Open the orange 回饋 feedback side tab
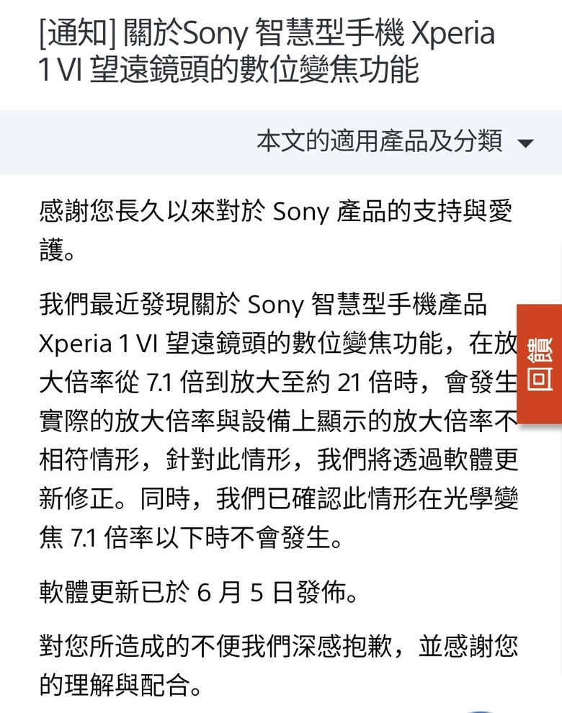The height and width of the screenshot is (713, 562). click(539, 364)
